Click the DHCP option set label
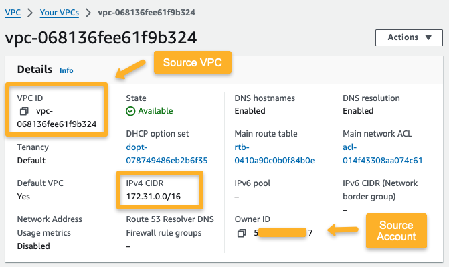 (157, 134)
